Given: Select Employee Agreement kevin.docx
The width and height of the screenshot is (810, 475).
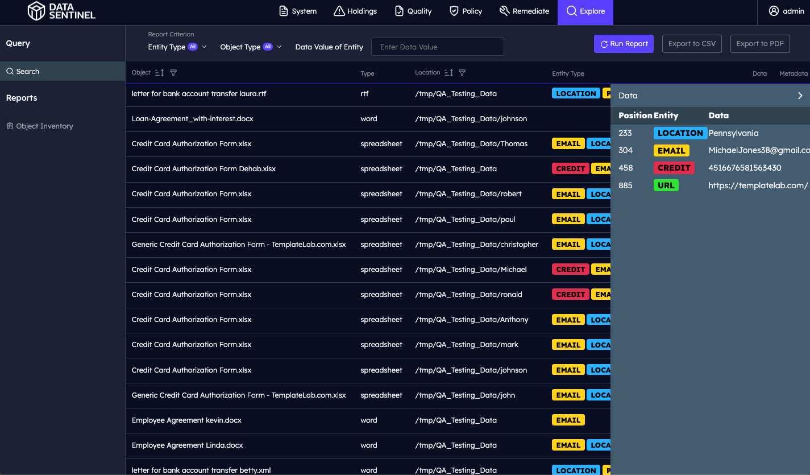Looking at the screenshot, I should pyautogui.click(x=186, y=420).
